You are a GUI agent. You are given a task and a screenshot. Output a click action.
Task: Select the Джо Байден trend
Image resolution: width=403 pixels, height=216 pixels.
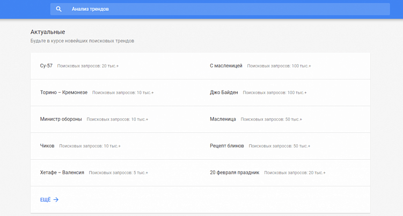[x=224, y=92]
